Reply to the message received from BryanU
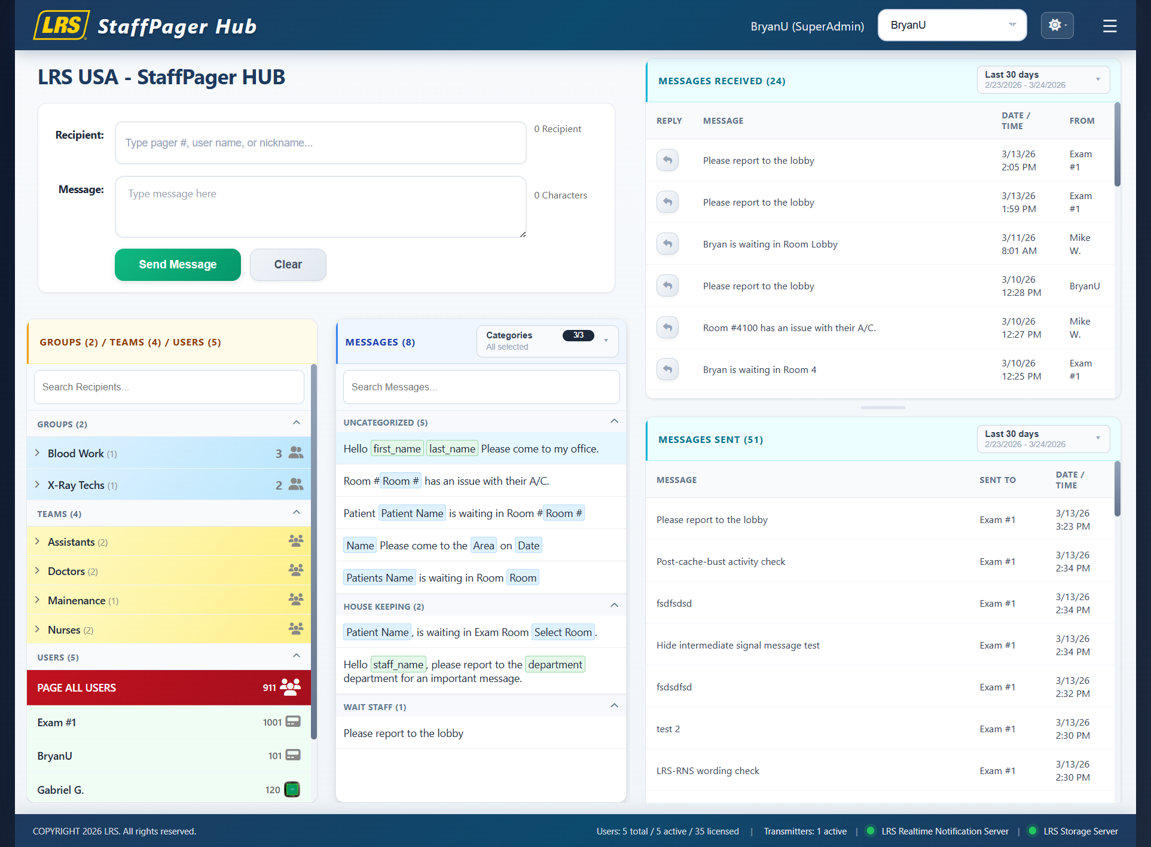Image resolution: width=1151 pixels, height=847 pixels. [667, 286]
